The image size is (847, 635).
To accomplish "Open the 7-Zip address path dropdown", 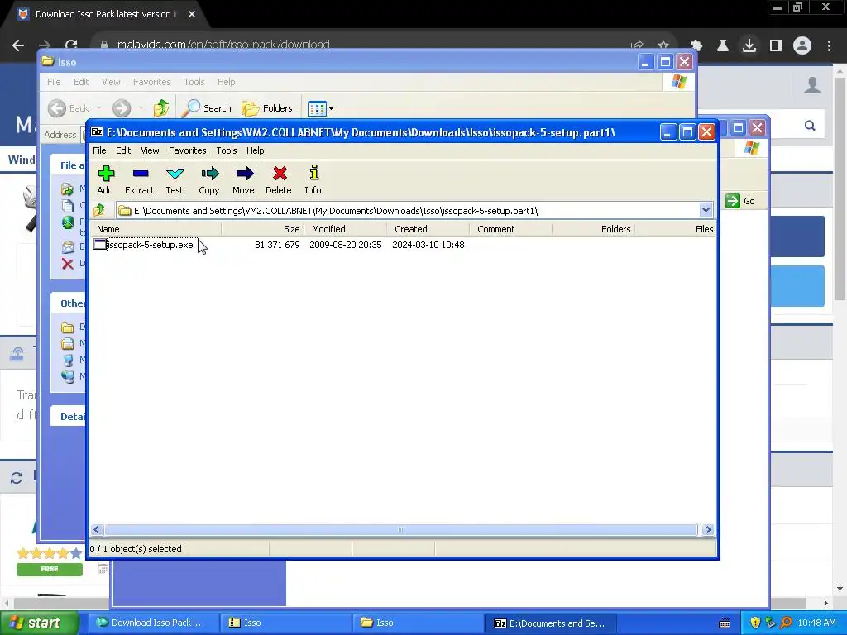I will pos(706,210).
